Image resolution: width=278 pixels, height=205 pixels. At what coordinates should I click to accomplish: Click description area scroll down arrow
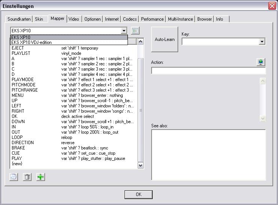263,118
